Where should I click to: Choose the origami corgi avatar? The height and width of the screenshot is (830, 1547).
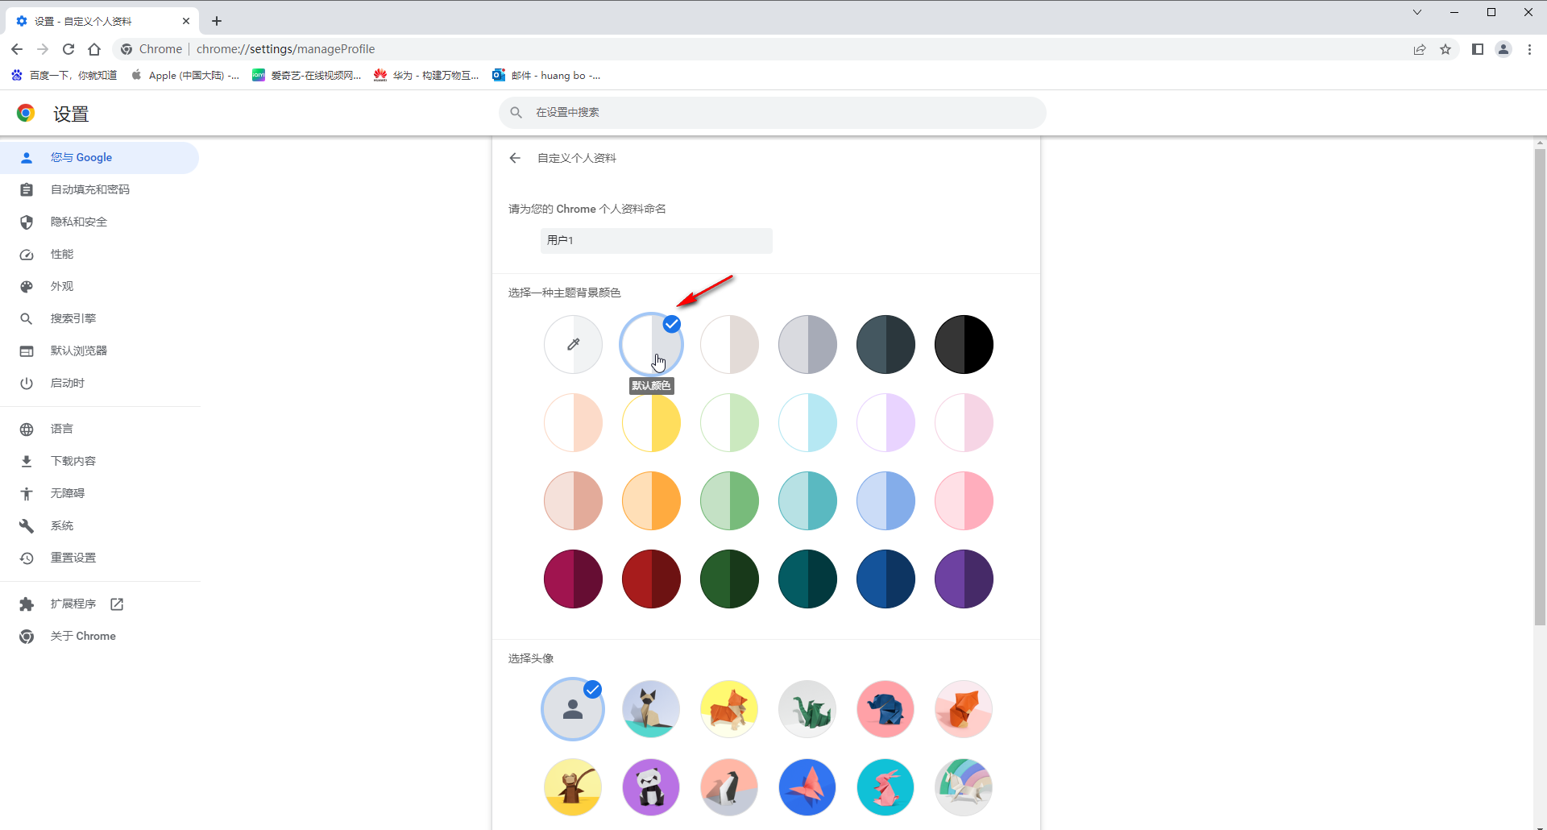[x=729, y=709]
